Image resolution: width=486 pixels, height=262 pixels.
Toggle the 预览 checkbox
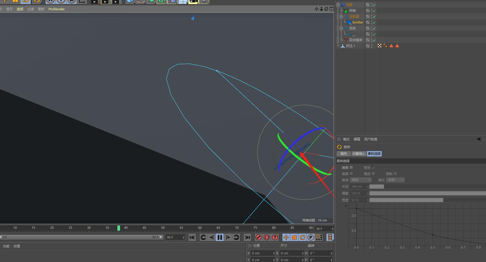point(373,167)
